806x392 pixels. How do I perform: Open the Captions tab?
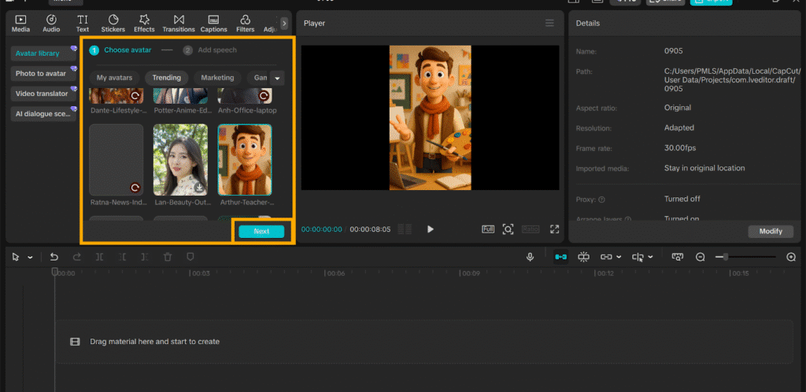tap(214, 24)
